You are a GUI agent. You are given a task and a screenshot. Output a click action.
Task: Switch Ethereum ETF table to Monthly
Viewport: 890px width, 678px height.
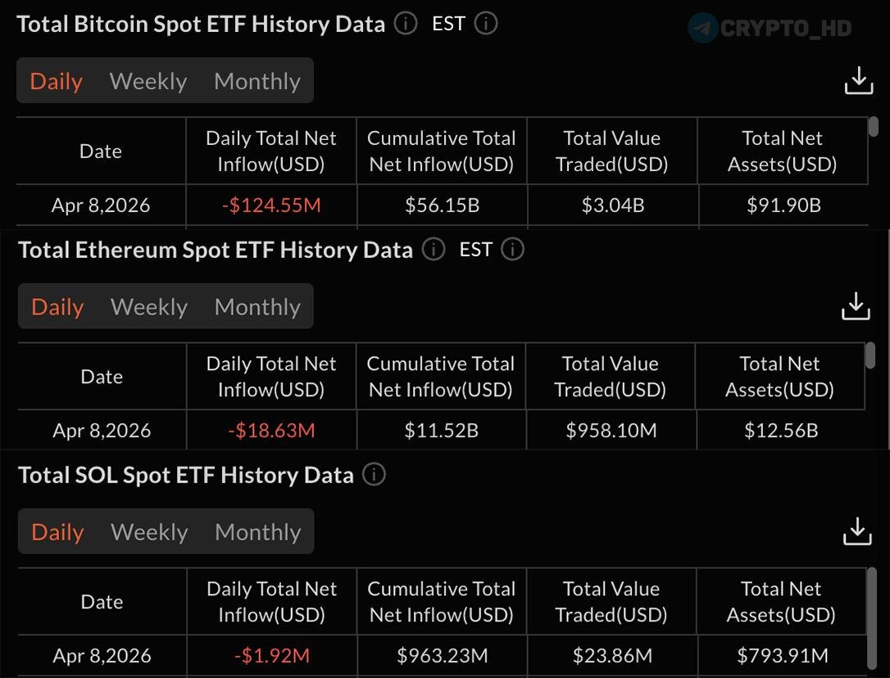click(257, 307)
